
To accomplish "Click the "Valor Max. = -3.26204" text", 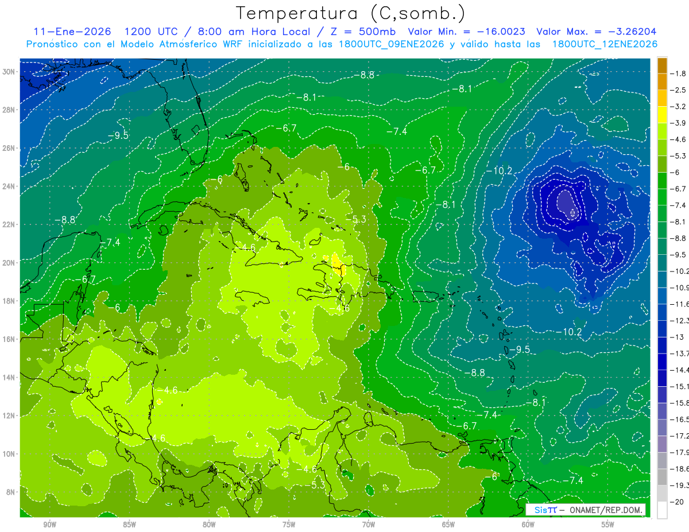I will (596, 32).
